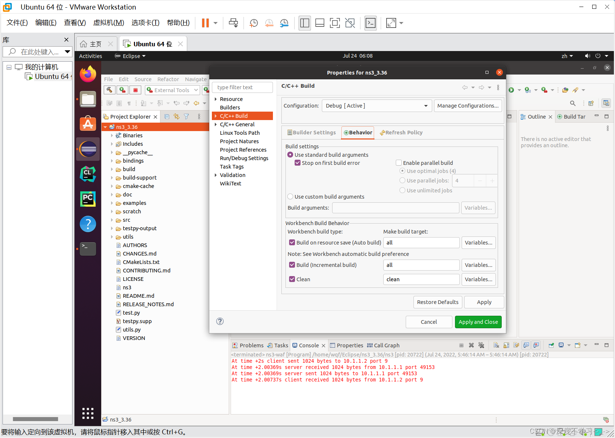Open Project Explorer filter icon
The width and height of the screenshot is (615, 438).
click(186, 116)
